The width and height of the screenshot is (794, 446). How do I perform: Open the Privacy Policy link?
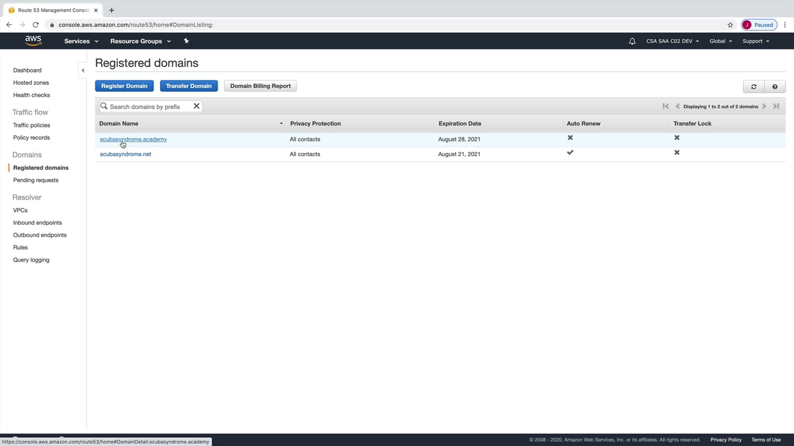726,440
